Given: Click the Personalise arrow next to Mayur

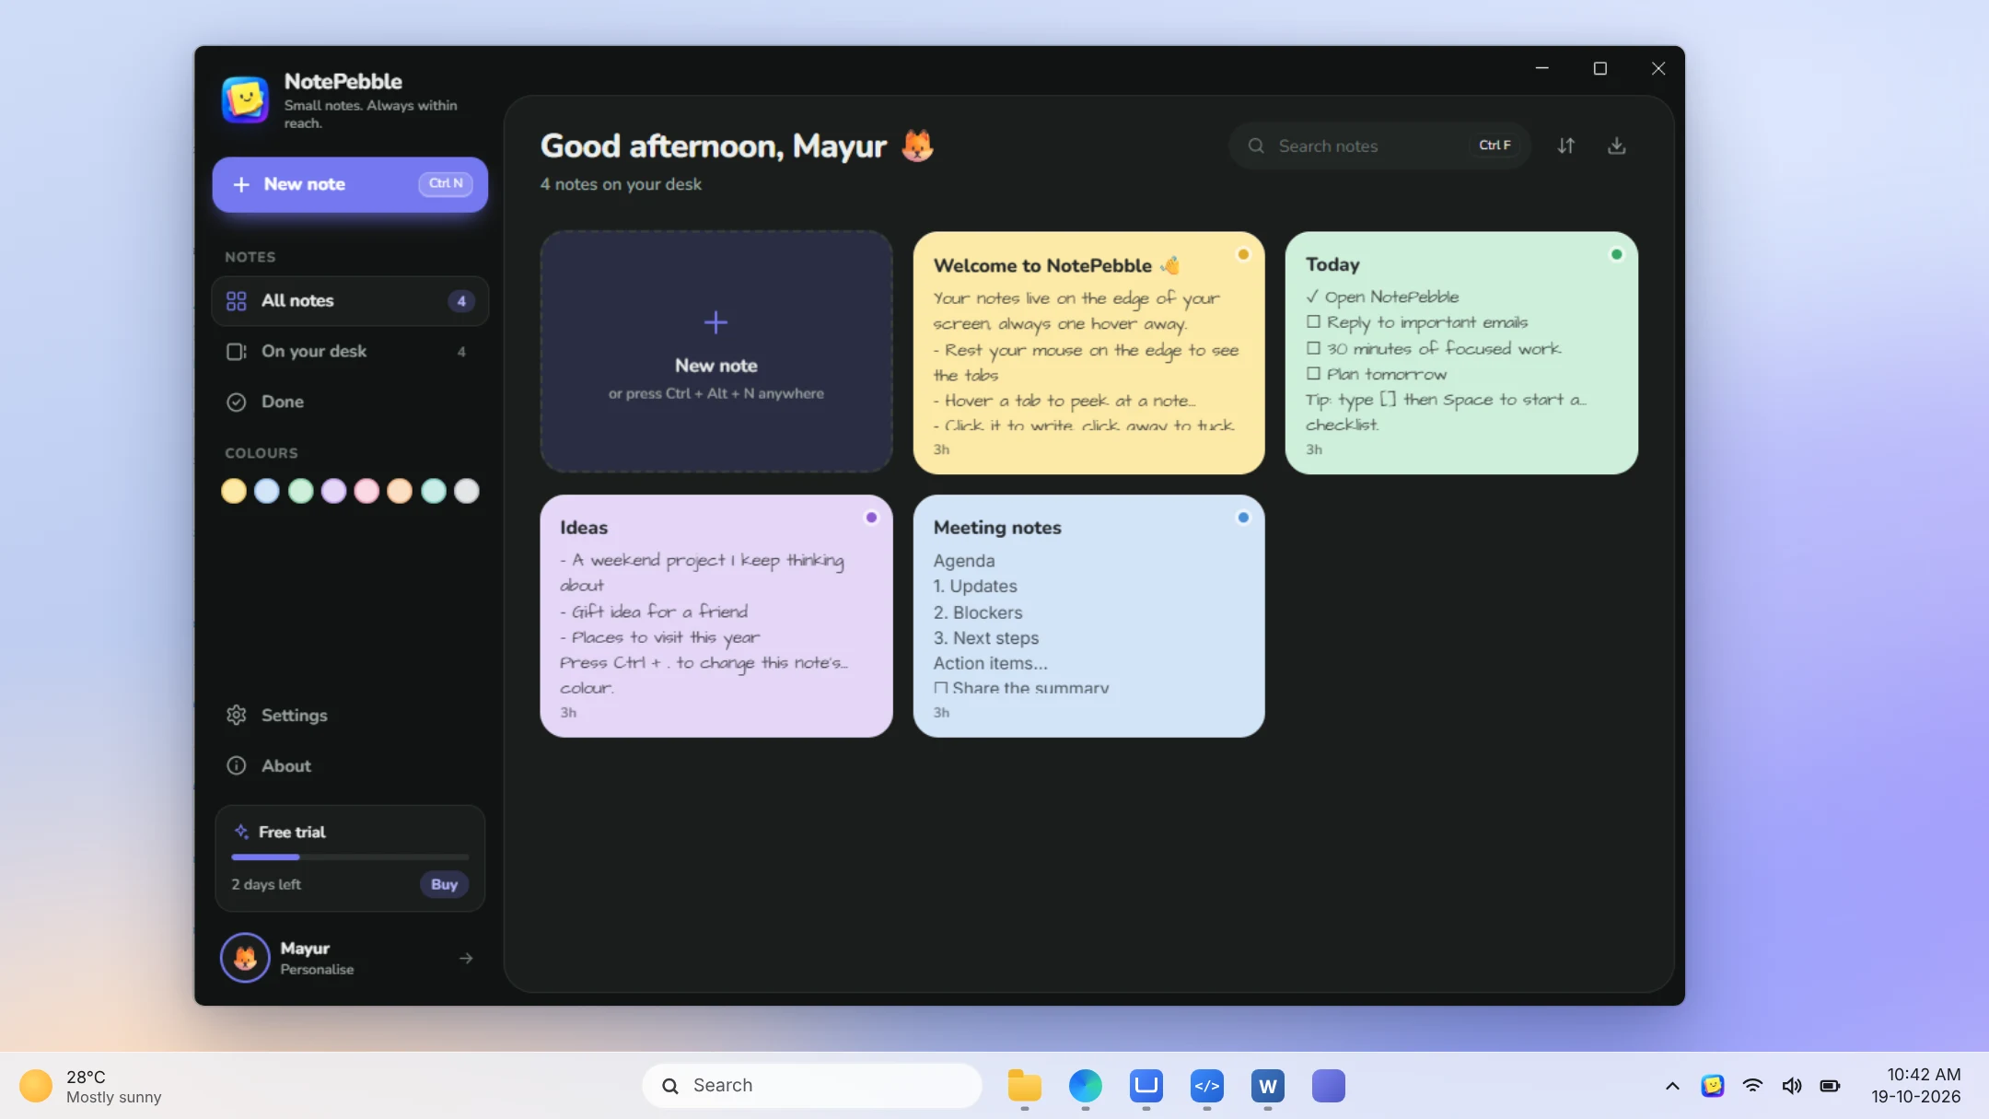Looking at the screenshot, I should 466,958.
